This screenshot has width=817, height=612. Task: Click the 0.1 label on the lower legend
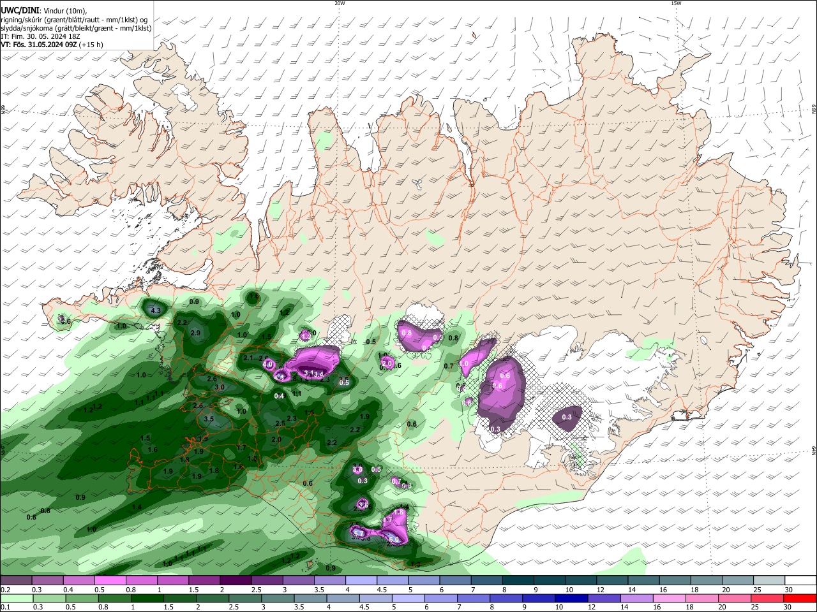[5, 608]
